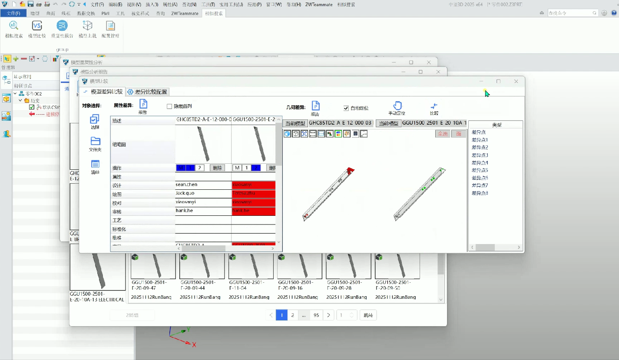Image resolution: width=619 pixels, height=360 pixels.
Task: Click the 模型比较 VS ribbon icon
Action: pyautogui.click(x=37, y=26)
